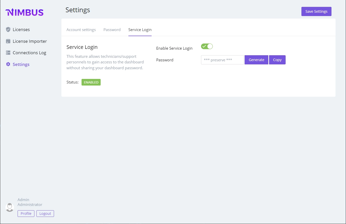This screenshot has width=346, height=224.
Task: Click the ENABLED status badge
Action: pyautogui.click(x=91, y=82)
